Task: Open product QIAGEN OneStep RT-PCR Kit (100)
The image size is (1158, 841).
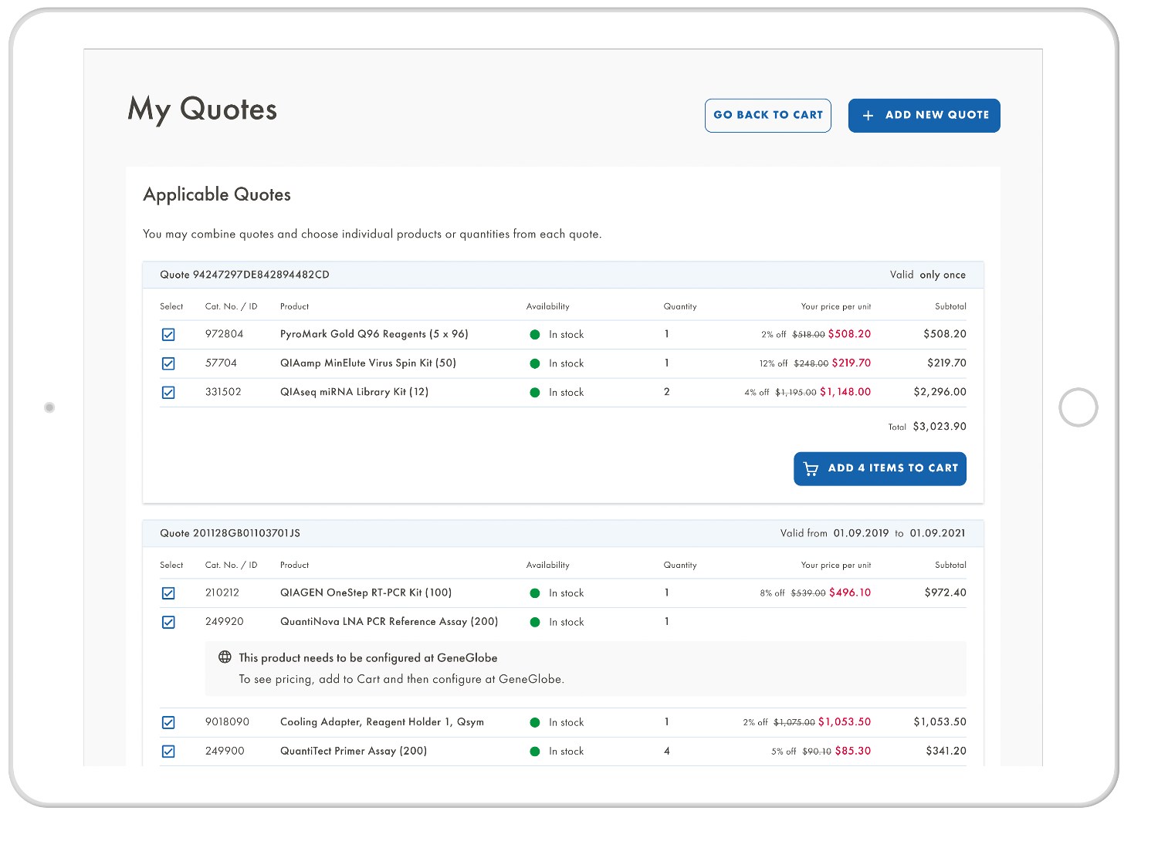Action: [x=365, y=593]
